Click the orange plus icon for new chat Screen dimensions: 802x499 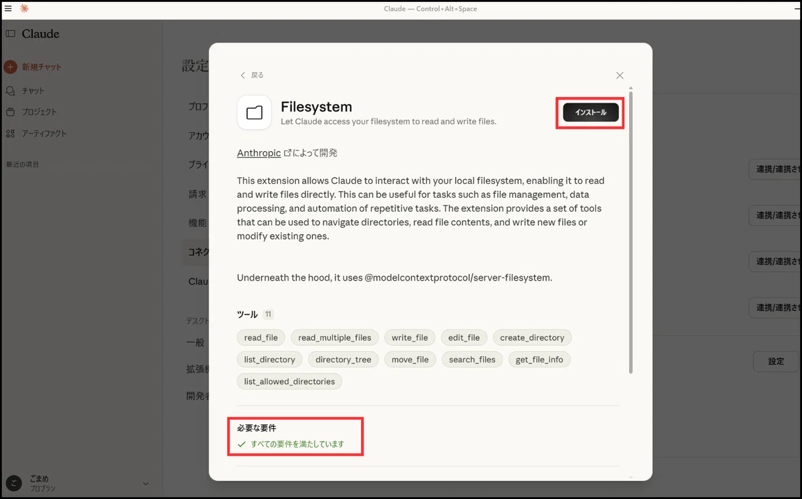(10, 67)
